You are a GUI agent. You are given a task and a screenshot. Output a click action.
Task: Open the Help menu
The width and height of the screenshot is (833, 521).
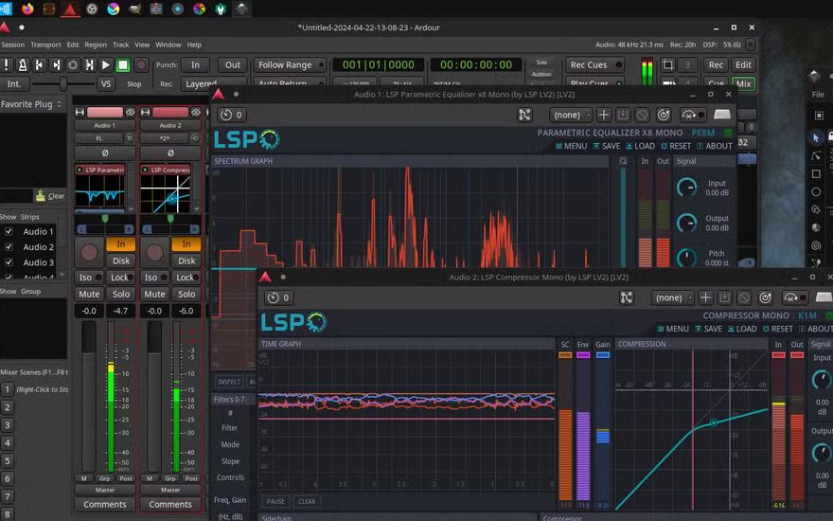pyautogui.click(x=194, y=45)
